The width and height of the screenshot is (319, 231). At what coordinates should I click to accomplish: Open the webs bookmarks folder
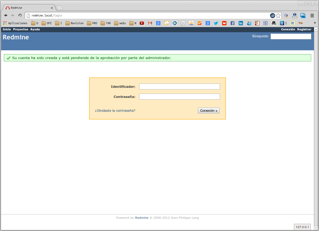(120, 23)
